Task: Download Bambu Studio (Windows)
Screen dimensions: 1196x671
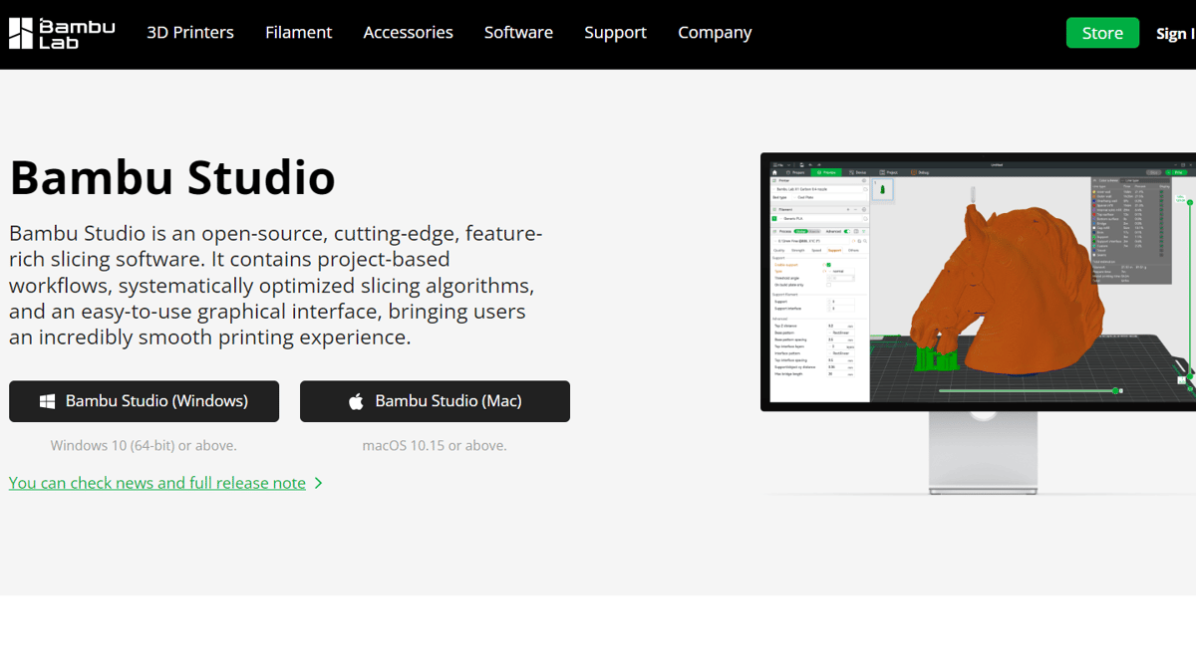Action: [145, 401]
